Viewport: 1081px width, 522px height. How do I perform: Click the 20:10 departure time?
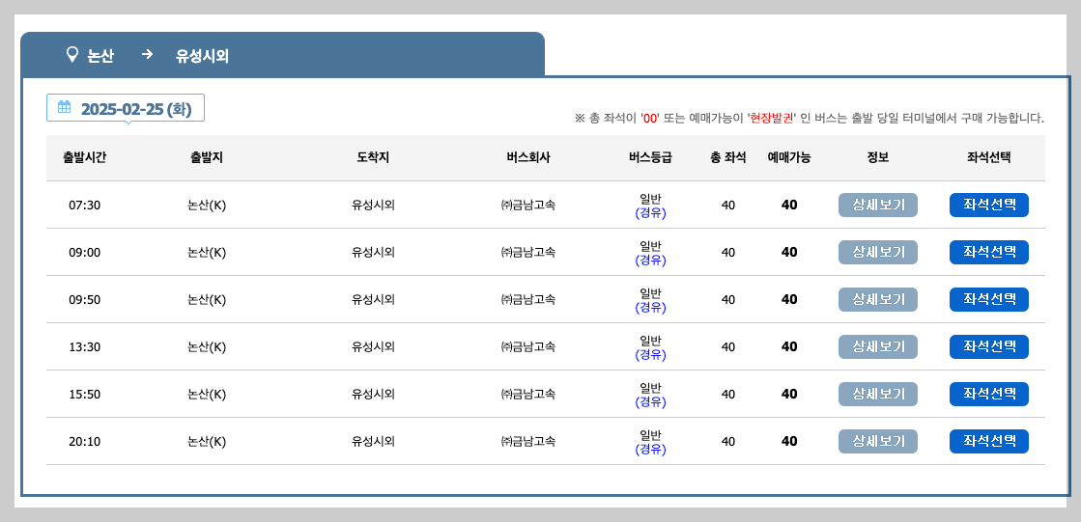(85, 441)
